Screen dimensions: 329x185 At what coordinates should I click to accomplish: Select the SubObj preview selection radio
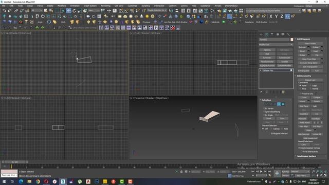272,129
